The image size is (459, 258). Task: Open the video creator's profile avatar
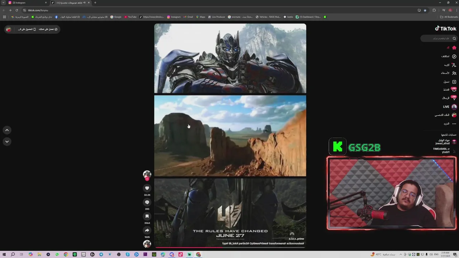pyautogui.click(x=147, y=174)
